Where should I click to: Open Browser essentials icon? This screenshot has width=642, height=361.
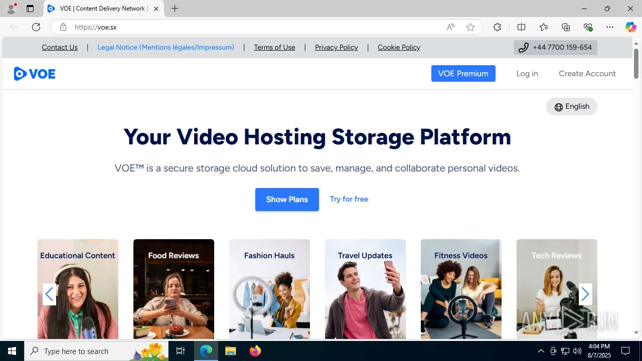point(588,27)
